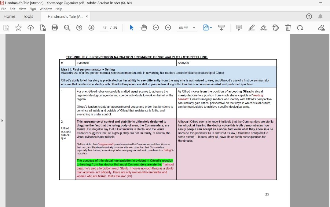Add document to favorites with star icon
This screenshot has width=330, height=207.
(x=18, y=27)
